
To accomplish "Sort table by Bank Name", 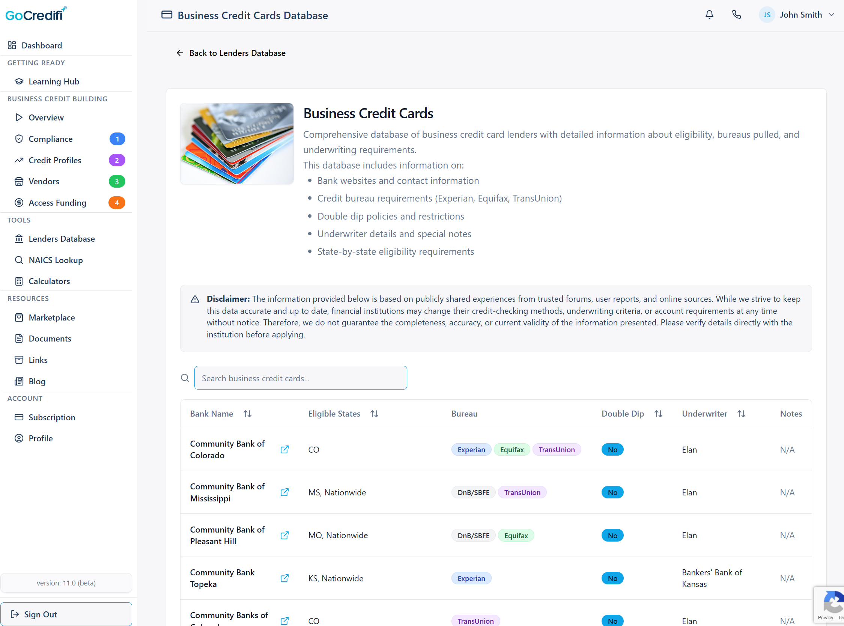I will pos(247,414).
